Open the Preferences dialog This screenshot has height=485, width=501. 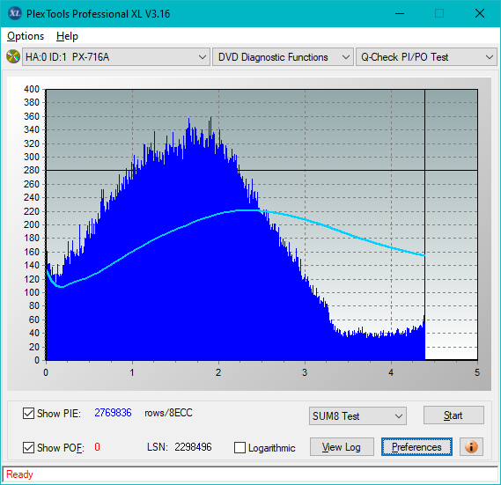(416, 446)
